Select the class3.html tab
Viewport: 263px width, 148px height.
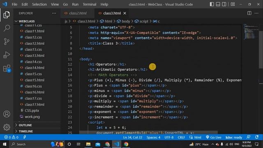[112, 13]
